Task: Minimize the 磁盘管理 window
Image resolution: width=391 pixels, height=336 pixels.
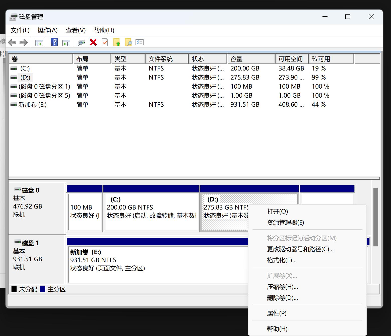Action: pos(325,17)
